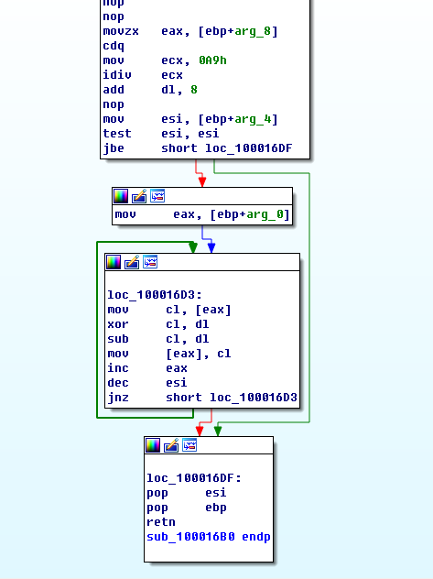Viewport: 433px width, 579px height.
Task: Follow 'loc_100016DF' target in the jbe line
Action: coord(249,148)
